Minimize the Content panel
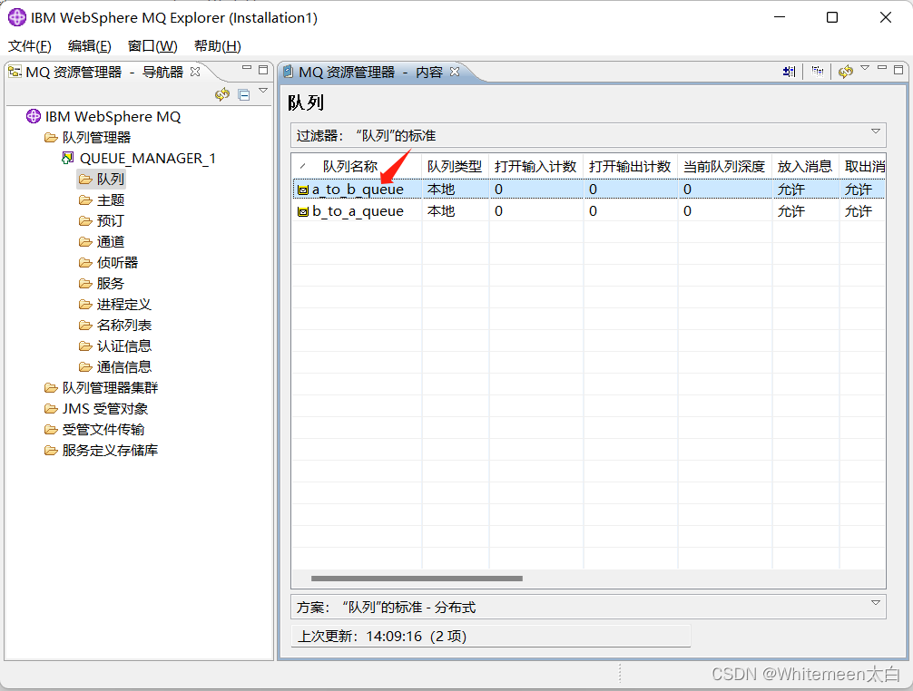Screen dimensions: 913x691 click(882, 69)
